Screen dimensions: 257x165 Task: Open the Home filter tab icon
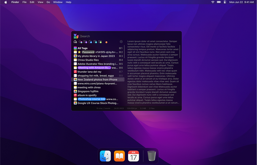point(75,42)
